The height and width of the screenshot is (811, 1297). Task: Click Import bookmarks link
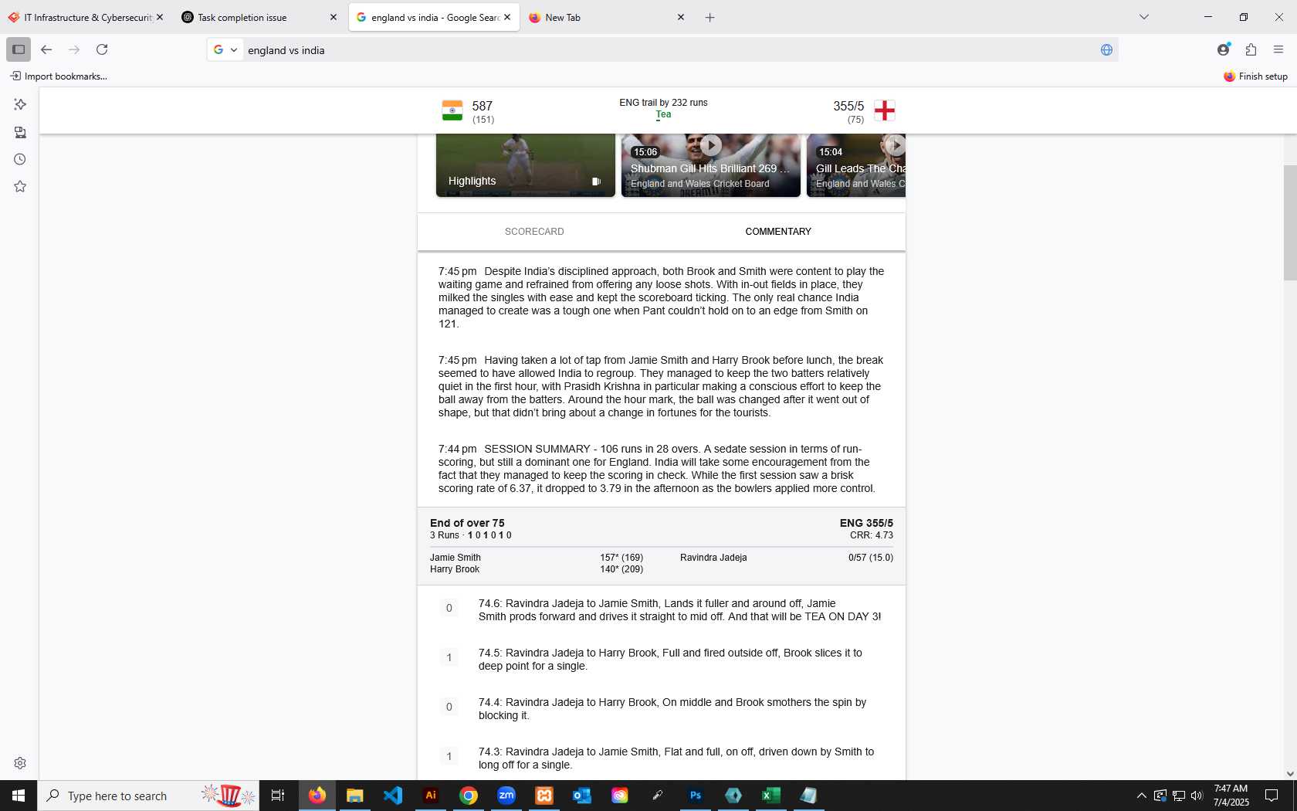point(59,76)
